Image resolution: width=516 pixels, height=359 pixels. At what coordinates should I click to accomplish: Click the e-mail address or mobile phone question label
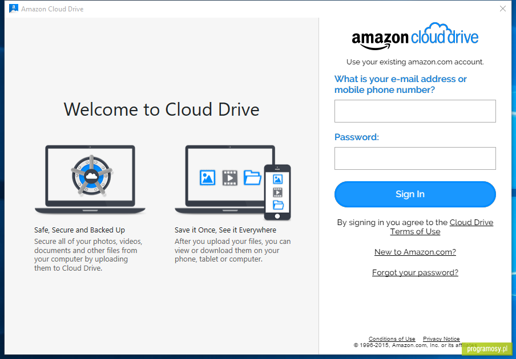coord(401,84)
